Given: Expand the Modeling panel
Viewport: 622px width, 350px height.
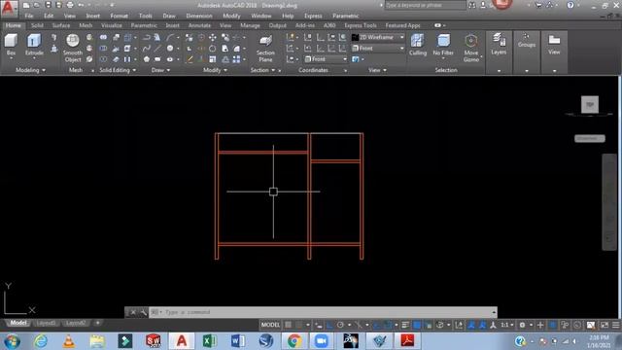Looking at the screenshot, I should pyautogui.click(x=30, y=70).
